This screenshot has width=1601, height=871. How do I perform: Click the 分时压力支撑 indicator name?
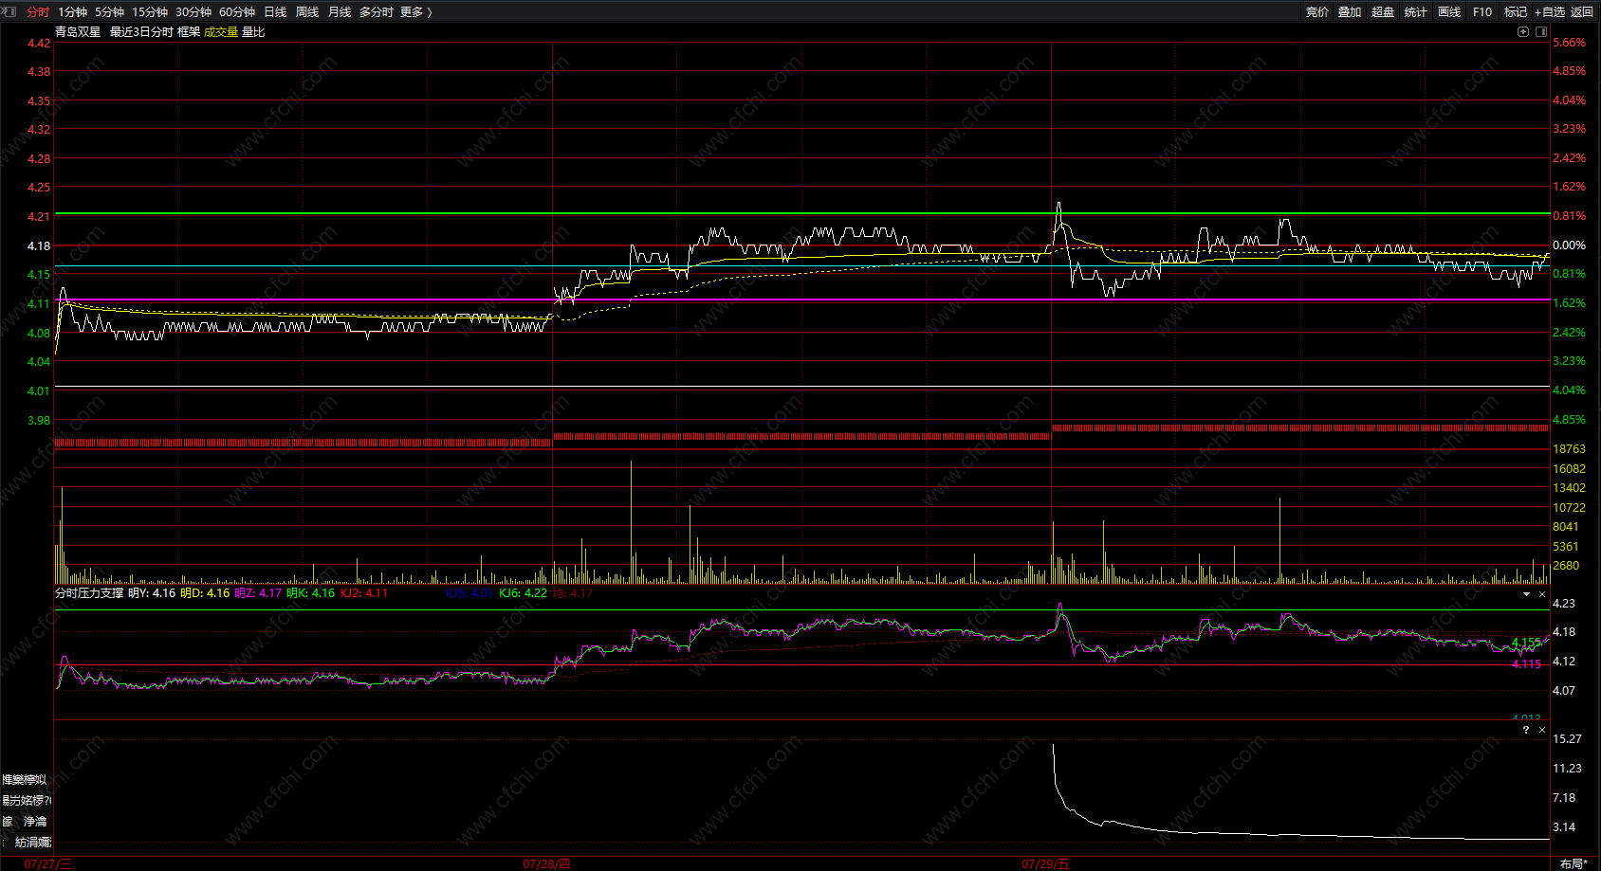89,593
